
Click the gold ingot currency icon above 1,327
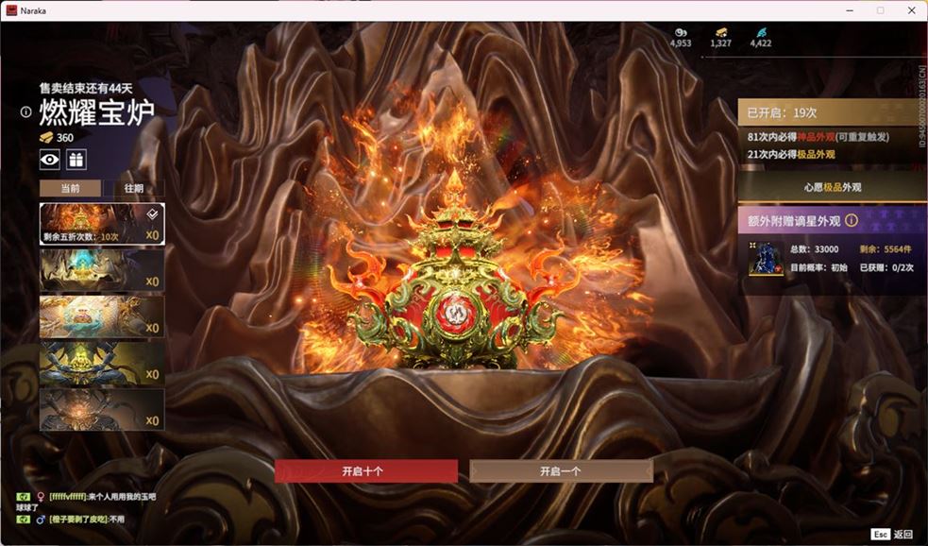click(721, 32)
